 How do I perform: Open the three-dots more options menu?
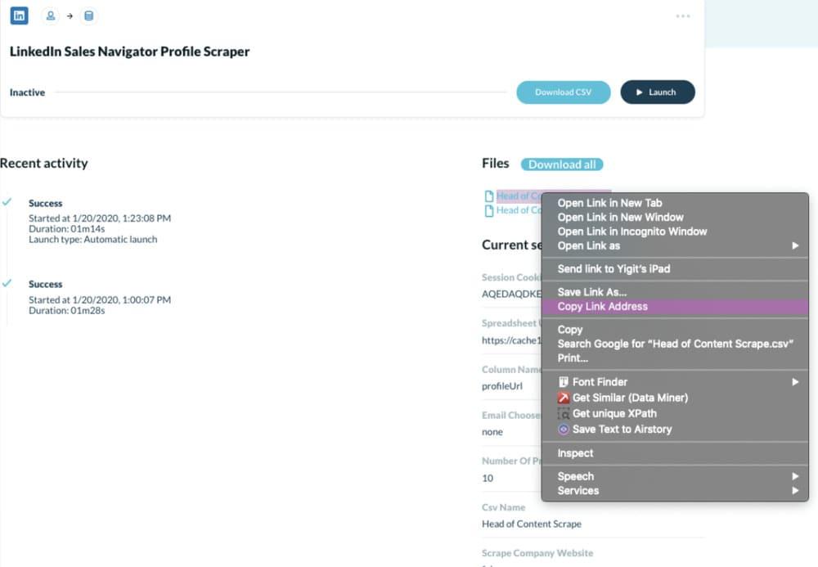pos(683,16)
